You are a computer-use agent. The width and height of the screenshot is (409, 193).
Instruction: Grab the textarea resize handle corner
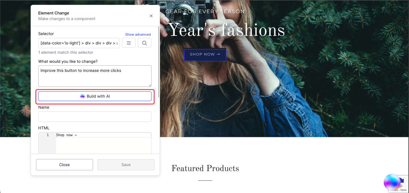(150, 85)
